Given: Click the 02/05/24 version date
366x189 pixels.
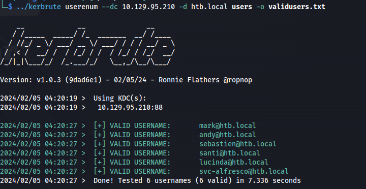Looking at the screenshot, I should tap(130, 80).
